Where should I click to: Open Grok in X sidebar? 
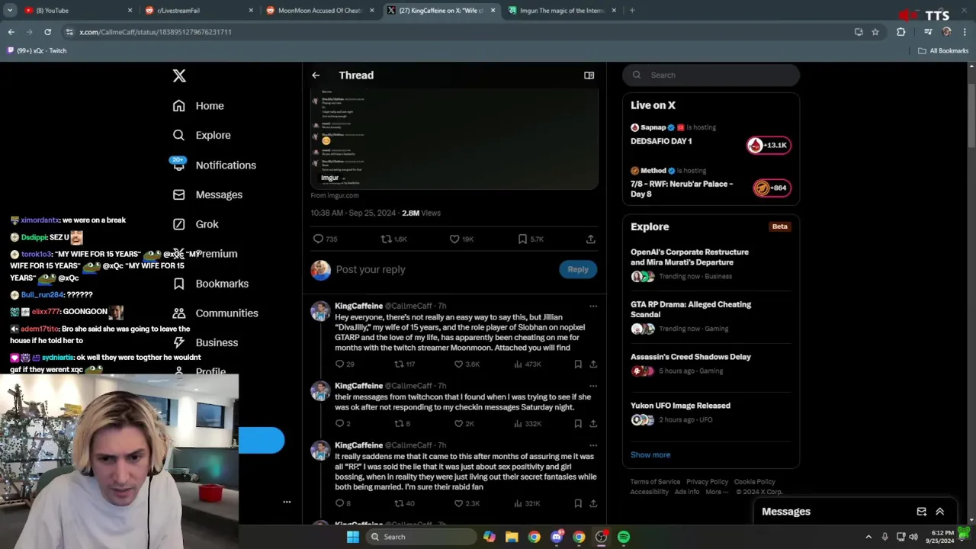(195, 224)
